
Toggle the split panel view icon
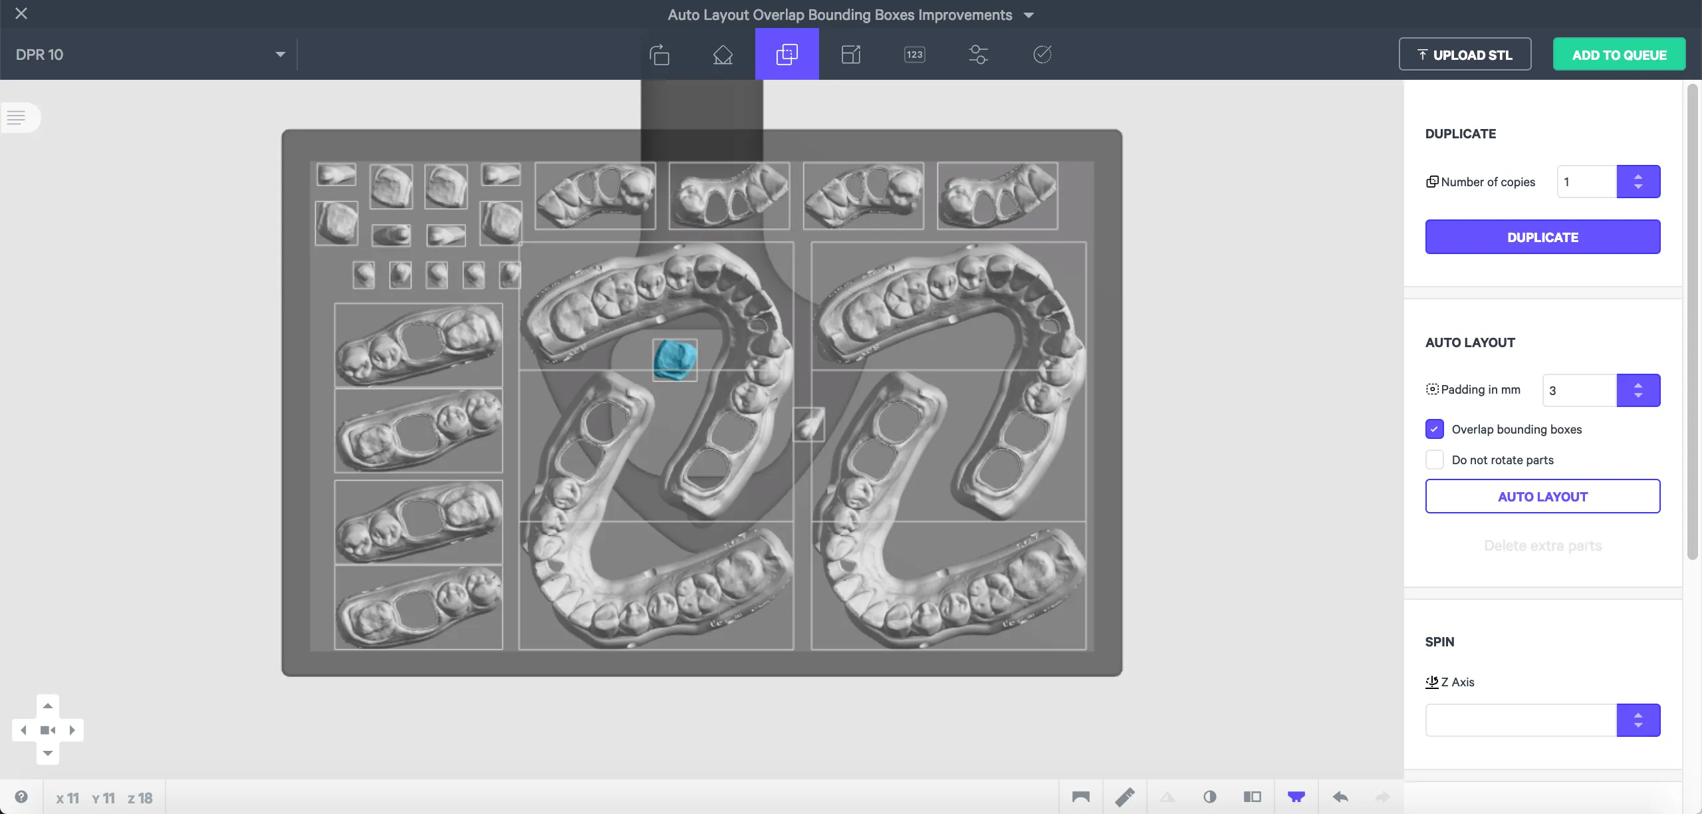click(1253, 797)
